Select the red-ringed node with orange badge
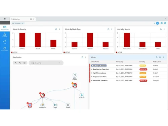This screenshot has height=126, width=168. point(75,85)
